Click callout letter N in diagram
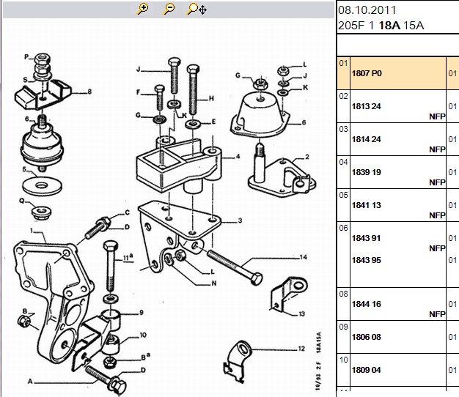The image size is (459, 397). pos(214,283)
